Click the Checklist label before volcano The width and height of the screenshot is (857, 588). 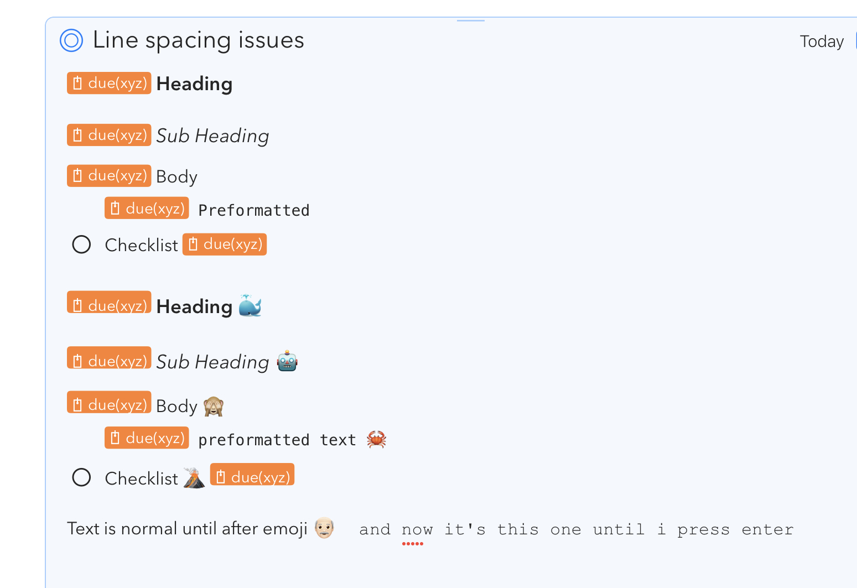coord(142,478)
